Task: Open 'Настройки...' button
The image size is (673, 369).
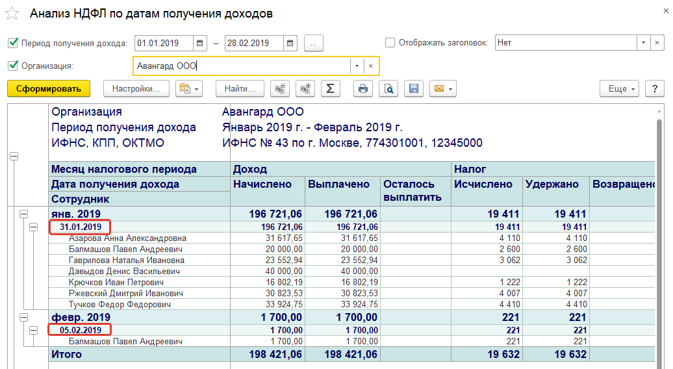Action: tap(136, 88)
